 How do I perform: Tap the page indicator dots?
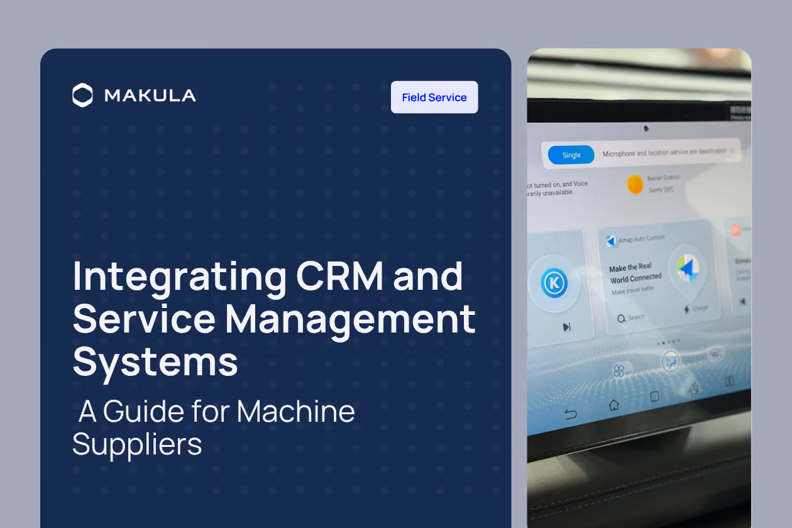coord(668,343)
